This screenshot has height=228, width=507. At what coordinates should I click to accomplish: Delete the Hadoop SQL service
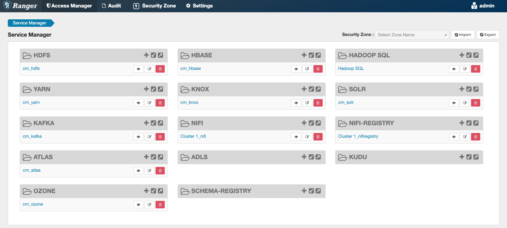click(x=475, y=69)
